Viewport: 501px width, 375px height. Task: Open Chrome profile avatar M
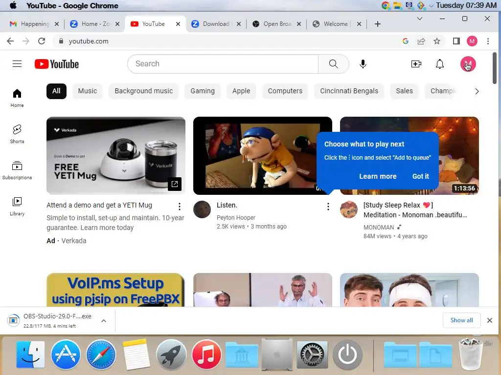point(472,41)
